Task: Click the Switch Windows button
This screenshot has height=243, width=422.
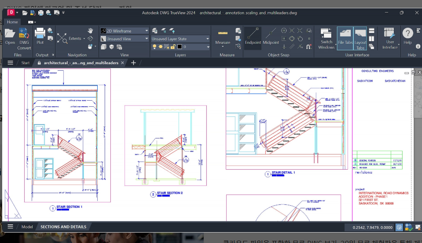Action: pyautogui.click(x=326, y=39)
